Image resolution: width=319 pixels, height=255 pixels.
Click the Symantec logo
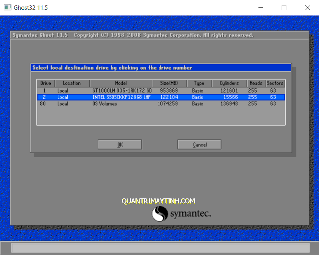181,214
